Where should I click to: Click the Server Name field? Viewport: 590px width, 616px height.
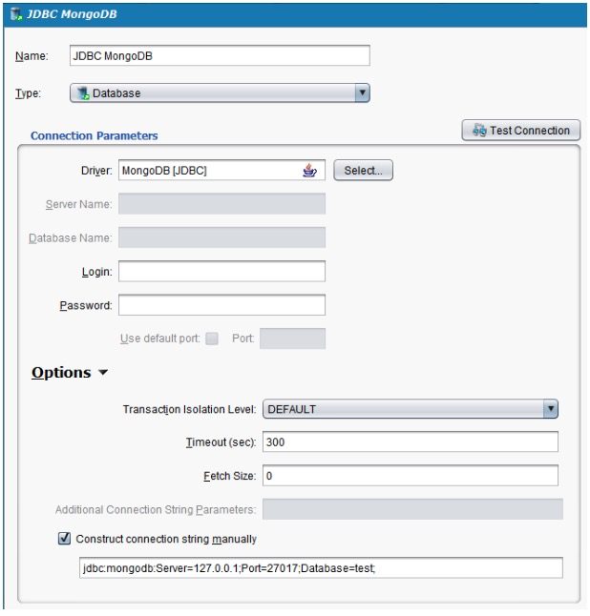coord(221,203)
